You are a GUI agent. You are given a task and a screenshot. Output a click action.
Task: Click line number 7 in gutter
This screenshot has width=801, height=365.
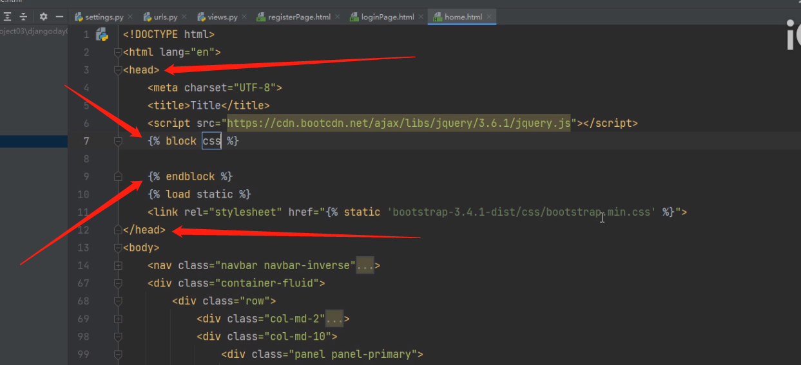87,141
